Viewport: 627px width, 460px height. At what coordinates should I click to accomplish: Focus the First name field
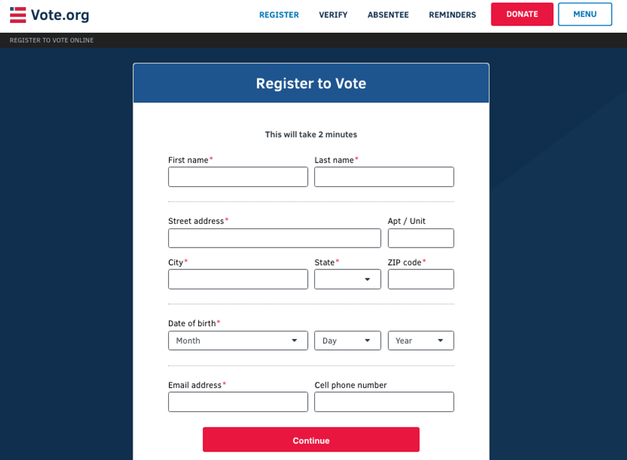click(238, 177)
